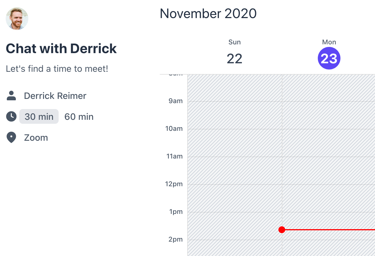Click the red current-time dot marker
Viewport: 375px width, 256px height.
point(282,230)
